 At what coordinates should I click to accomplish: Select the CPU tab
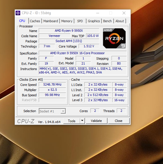[22, 21]
